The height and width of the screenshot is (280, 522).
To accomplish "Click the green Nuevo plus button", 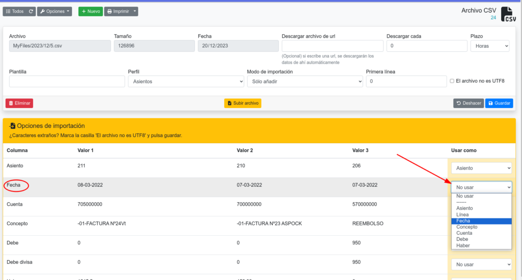I will (x=90, y=11).
